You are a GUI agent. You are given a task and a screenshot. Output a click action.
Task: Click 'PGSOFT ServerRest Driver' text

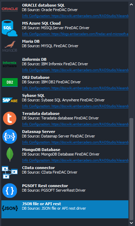click(63, 190)
